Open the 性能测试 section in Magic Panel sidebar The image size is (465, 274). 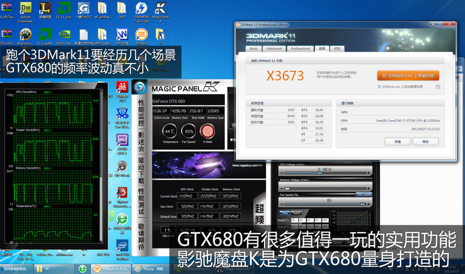(141, 201)
